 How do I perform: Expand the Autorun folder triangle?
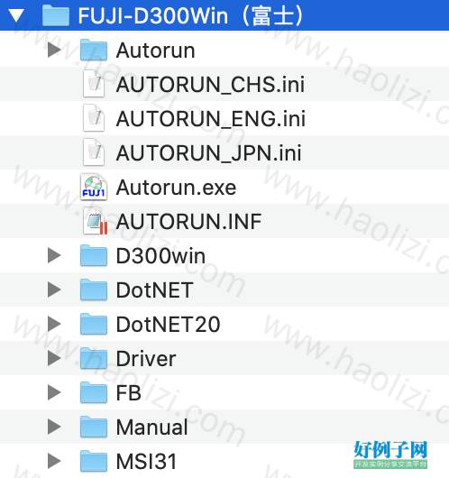coord(54,50)
